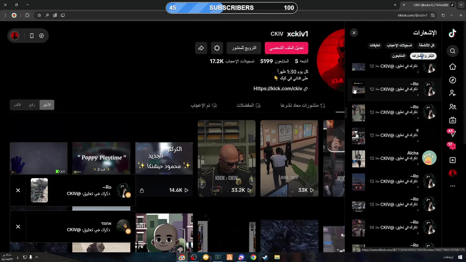466x262 pixels.
Task: Close the notifications panel
Action: pos(354,33)
